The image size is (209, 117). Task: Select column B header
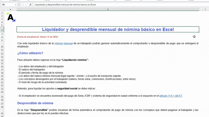108,9
